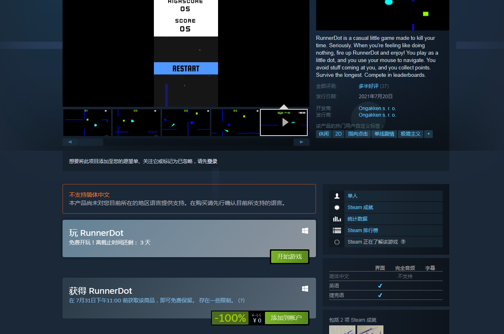Click the Windows icon in 获得 RunnerDot box
This screenshot has width=504, height=334.
tap(305, 289)
